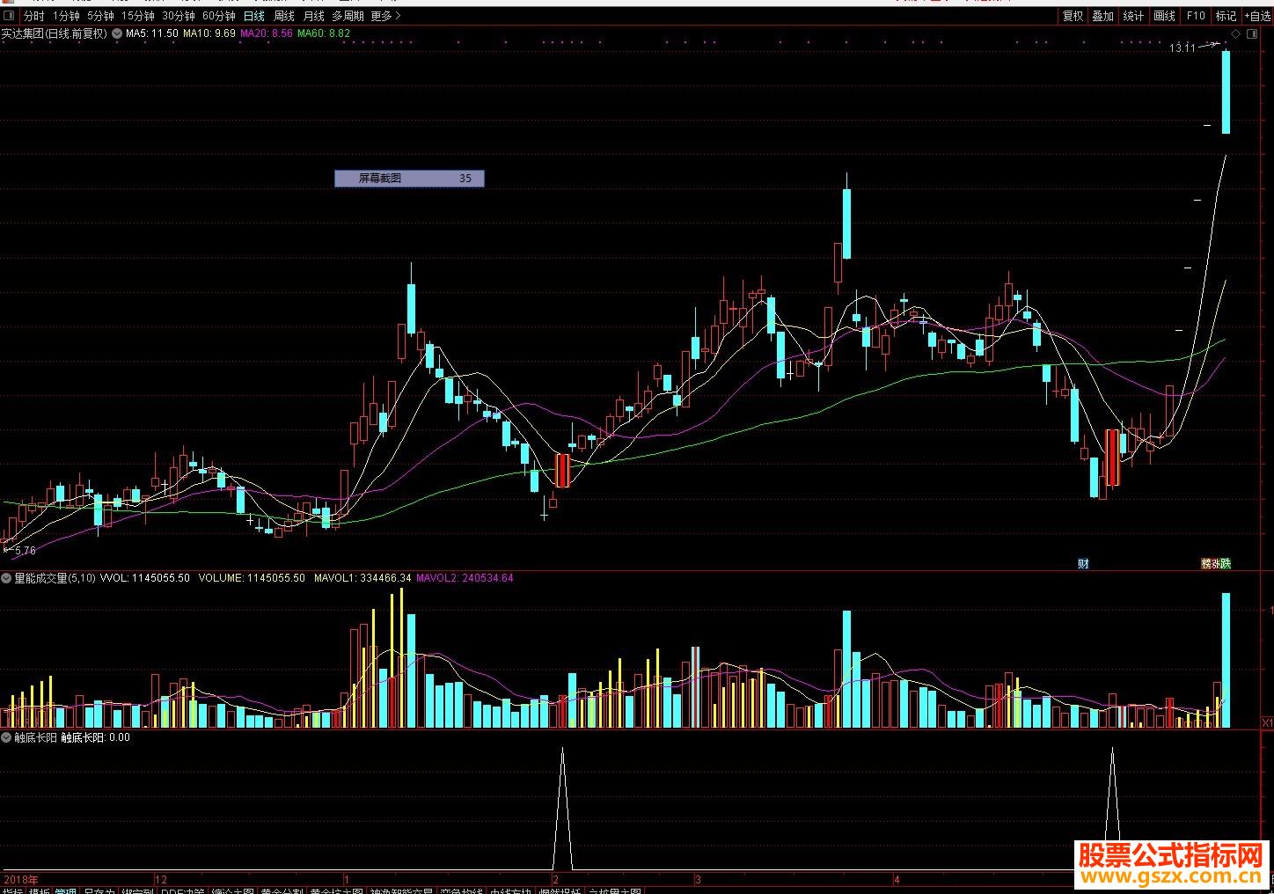1274x894 pixels.
Task: Switch to the 周线 weekly chart tab
Action: (284, 16)
